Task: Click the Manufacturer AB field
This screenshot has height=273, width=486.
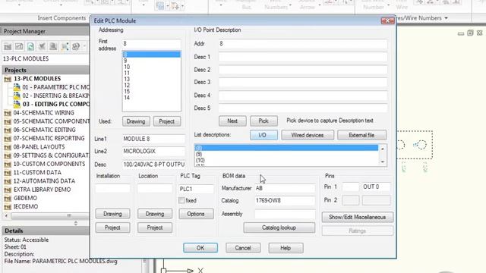Action: coord(285,188)
